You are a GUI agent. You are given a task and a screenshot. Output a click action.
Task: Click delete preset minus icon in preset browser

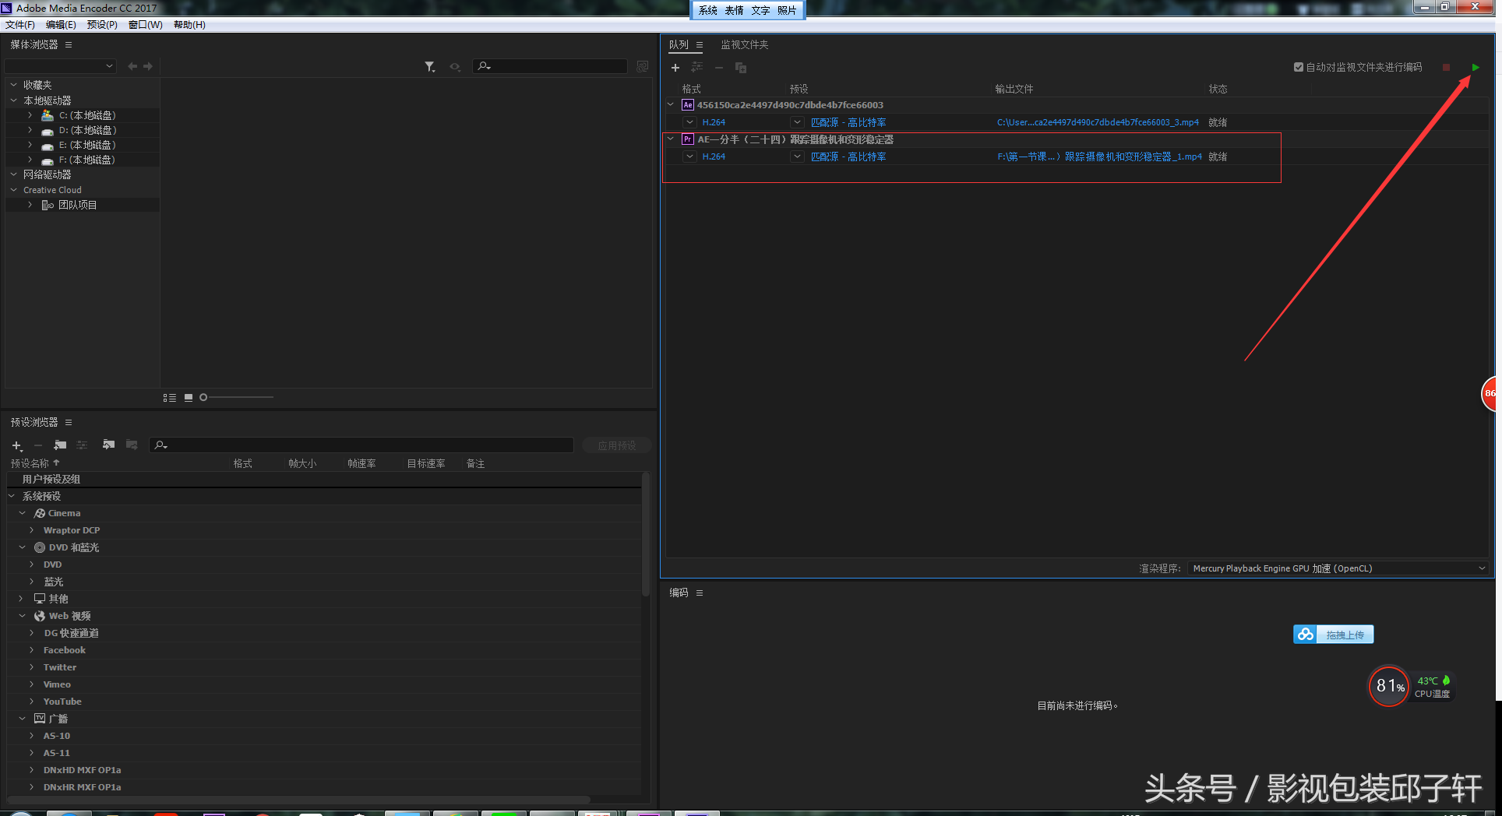click(37, 445)
